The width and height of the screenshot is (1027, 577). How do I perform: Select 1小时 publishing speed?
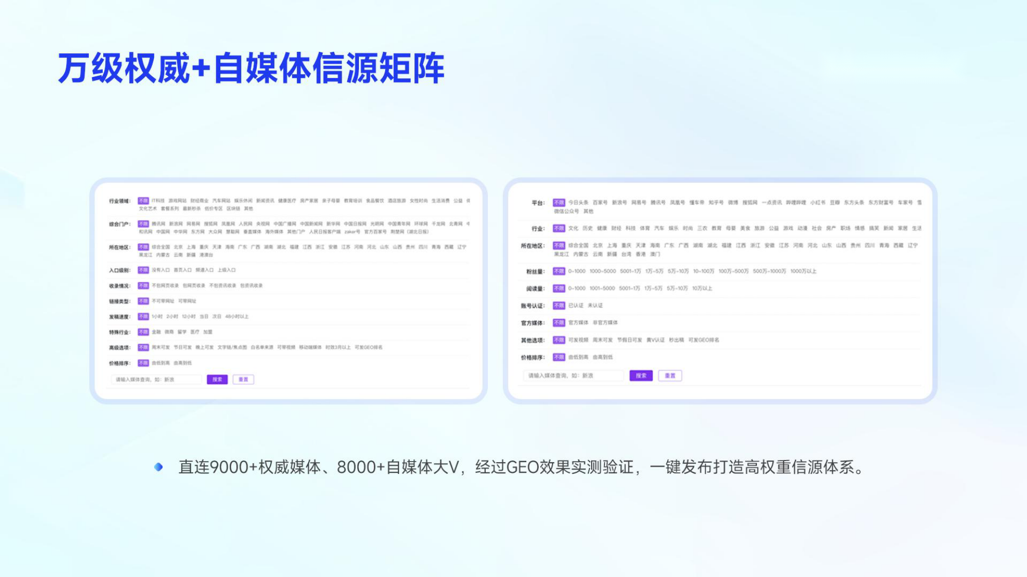click(157, 316)
